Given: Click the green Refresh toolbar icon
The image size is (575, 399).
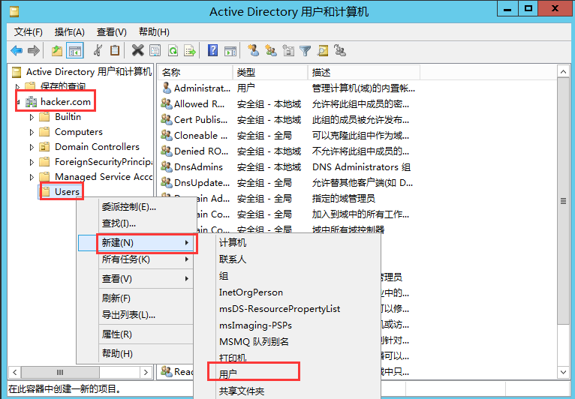Looking at the screenshot, I should click(x=173, y=50).
